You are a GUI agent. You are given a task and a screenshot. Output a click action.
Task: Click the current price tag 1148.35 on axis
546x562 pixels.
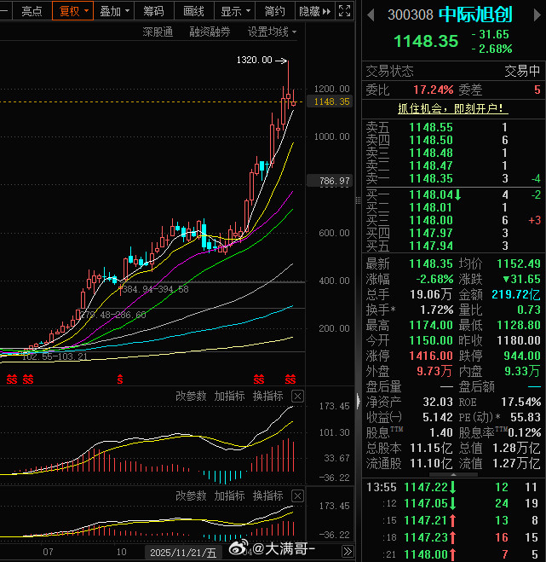(331, 101)
